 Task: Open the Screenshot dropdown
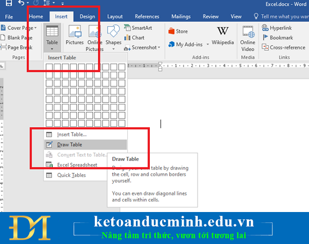coord(142,47)
